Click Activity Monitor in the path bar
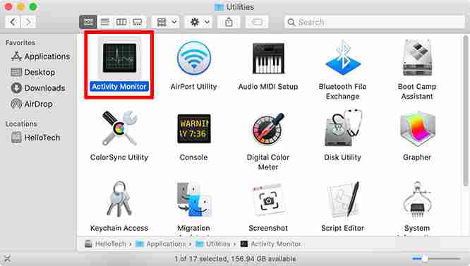 coord(271,244)
